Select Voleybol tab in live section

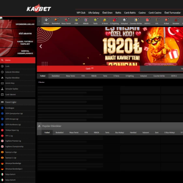143,76
